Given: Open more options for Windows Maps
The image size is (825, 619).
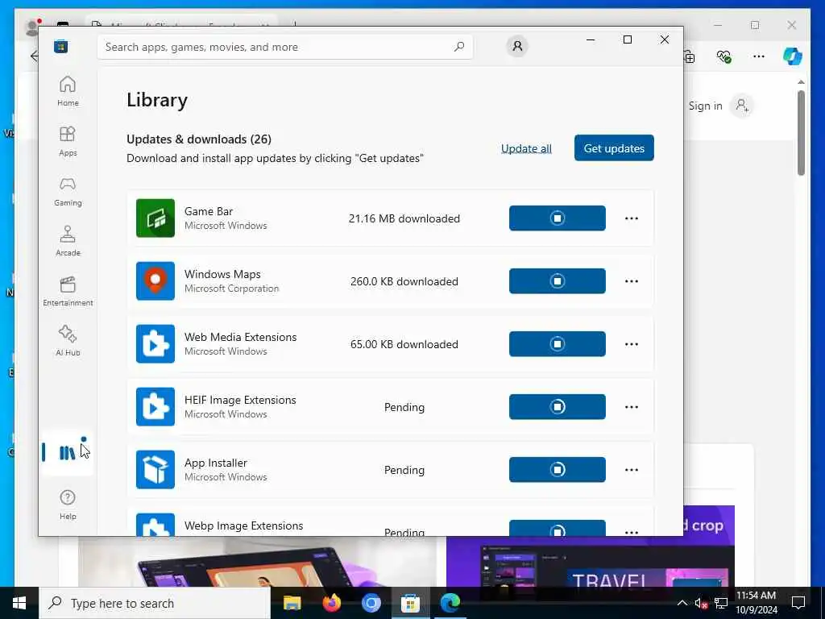Looking at the screenshot, I should coord(632,281).
